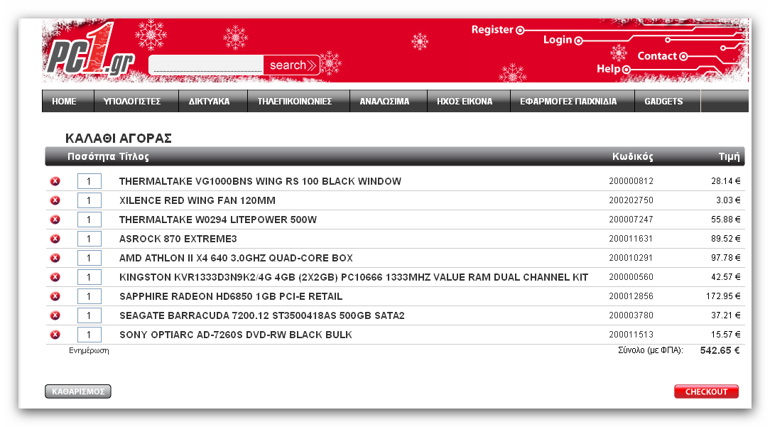Select price 97.78 €
Image resolution: width=770 pixels, height=427 pixels.
[x=725, y=258]
